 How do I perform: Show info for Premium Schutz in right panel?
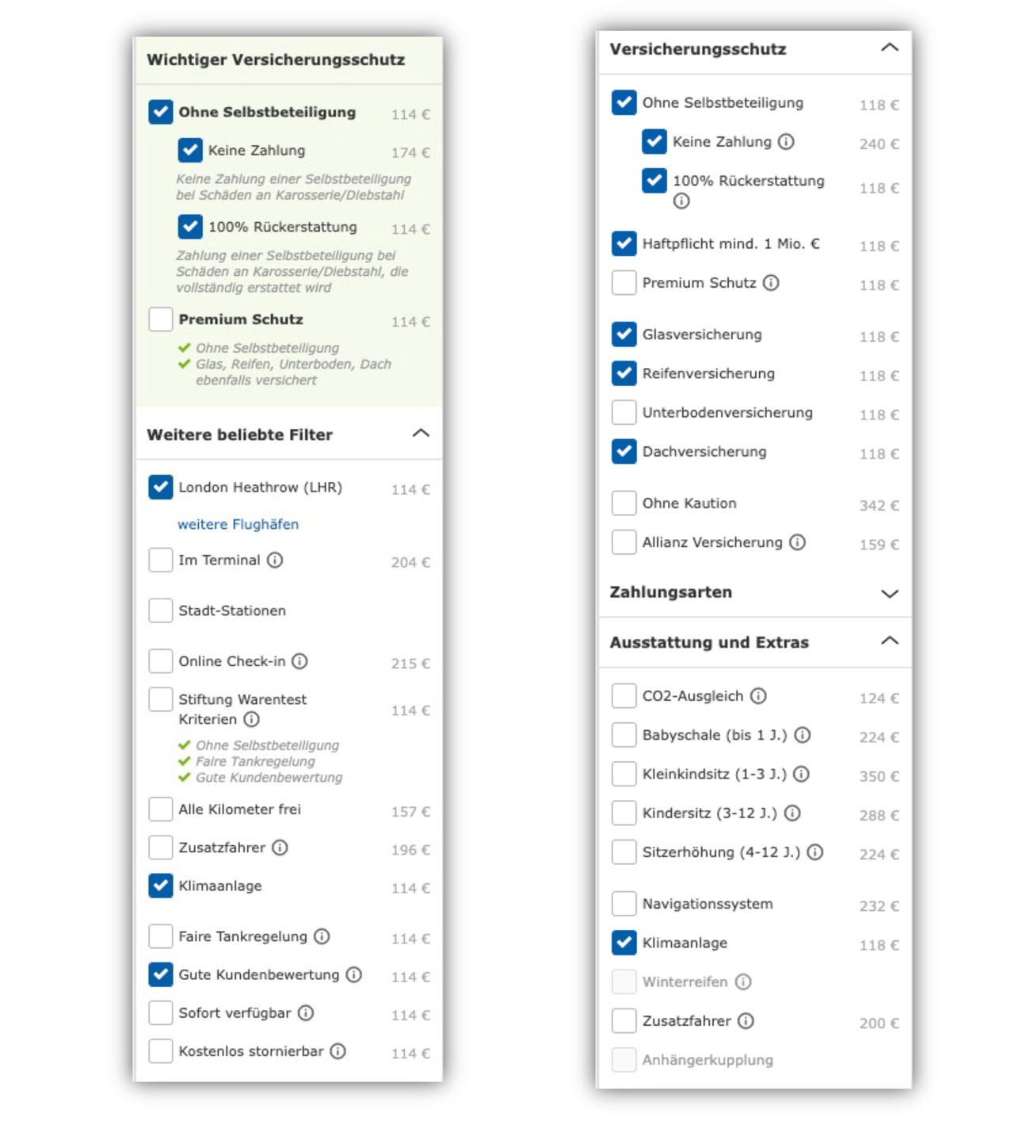[x=771, y=283]
